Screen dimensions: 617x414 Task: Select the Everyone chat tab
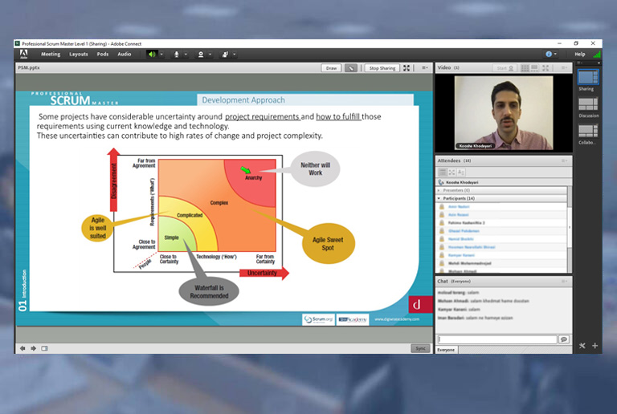(446, 350)
